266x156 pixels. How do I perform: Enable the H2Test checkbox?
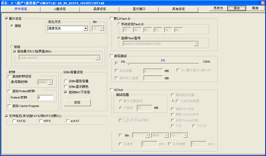click(111, 90)
